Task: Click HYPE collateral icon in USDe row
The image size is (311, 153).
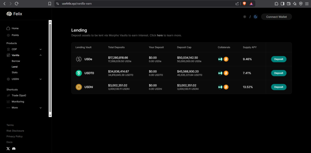Action: point(220,59)
